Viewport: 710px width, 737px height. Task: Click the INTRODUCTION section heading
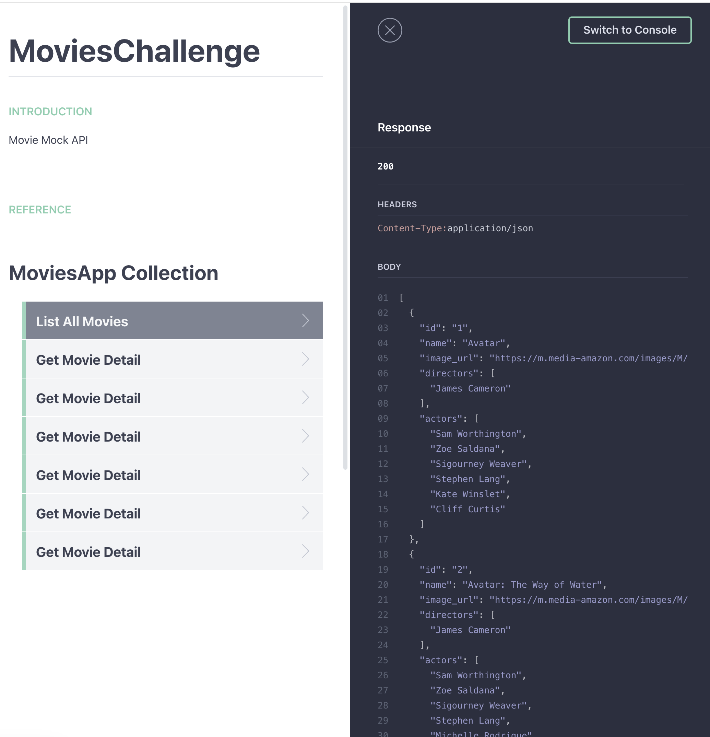tap(50, 111)
